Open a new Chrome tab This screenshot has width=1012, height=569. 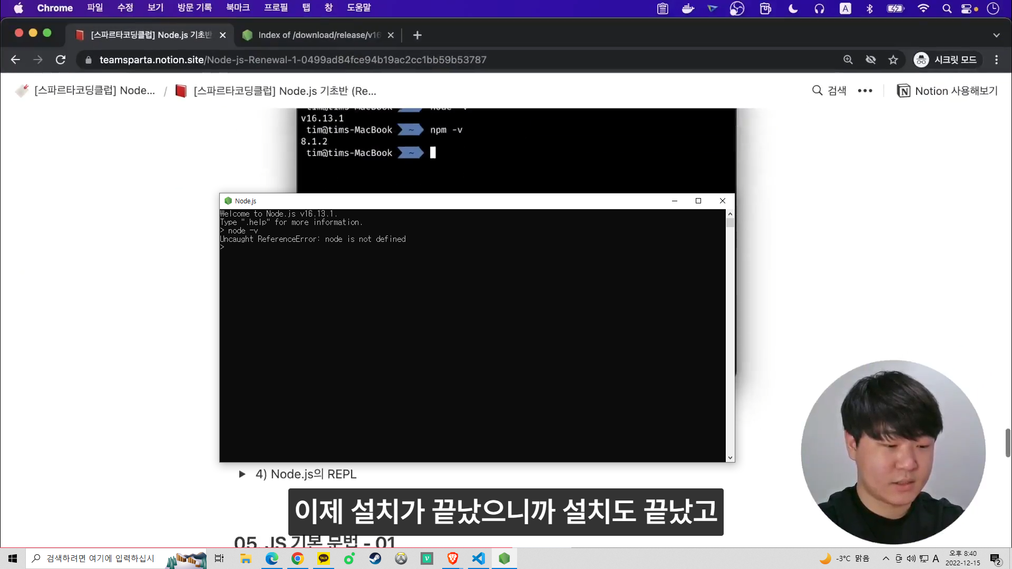tap(417, 35)
